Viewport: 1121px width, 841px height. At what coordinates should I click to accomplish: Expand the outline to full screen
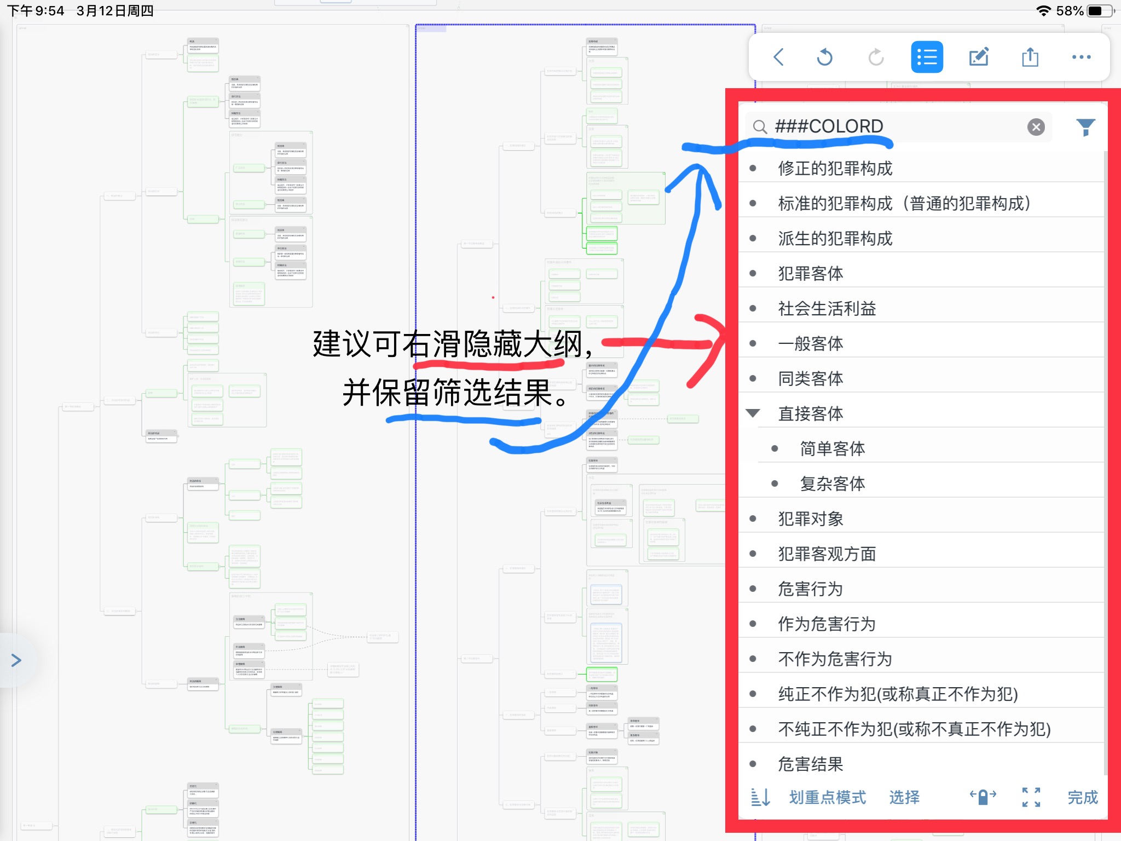pos(1031,797)
